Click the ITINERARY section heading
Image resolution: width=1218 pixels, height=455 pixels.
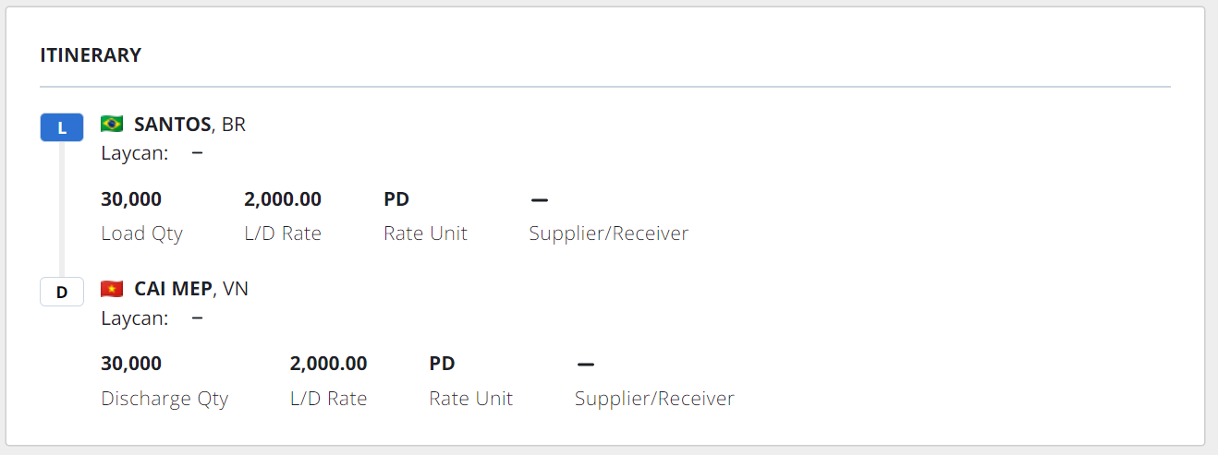click(x=91, y=55)
